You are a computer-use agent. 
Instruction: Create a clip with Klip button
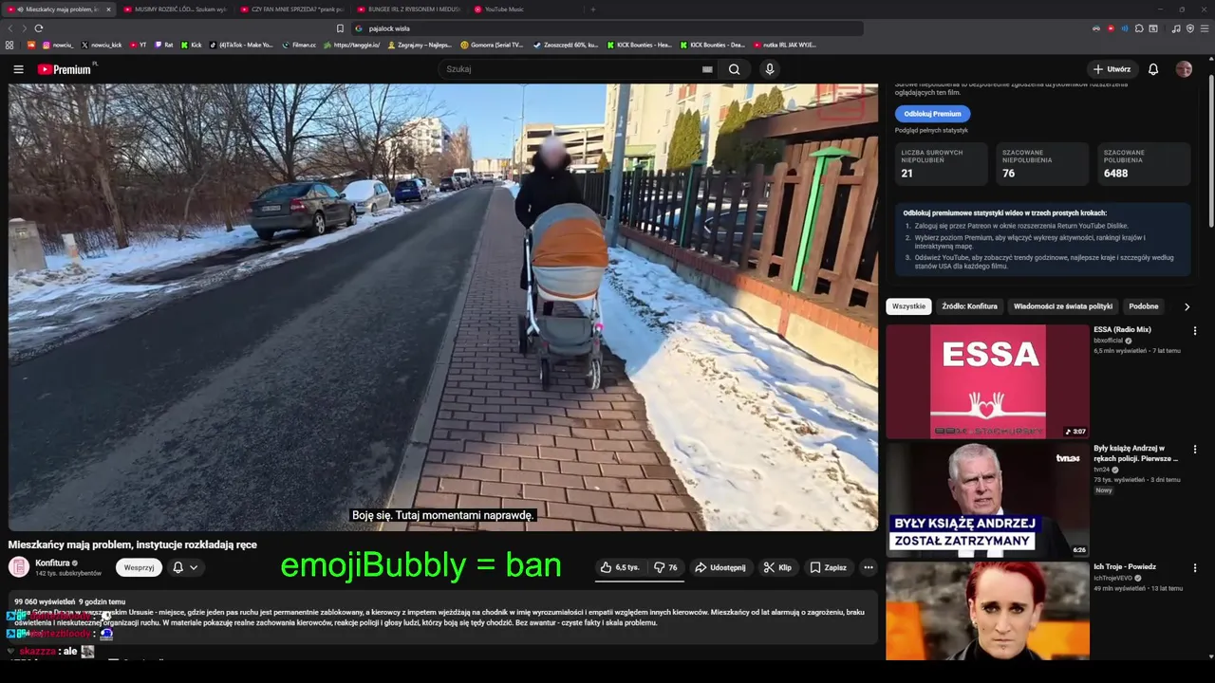tap(777, 567)
